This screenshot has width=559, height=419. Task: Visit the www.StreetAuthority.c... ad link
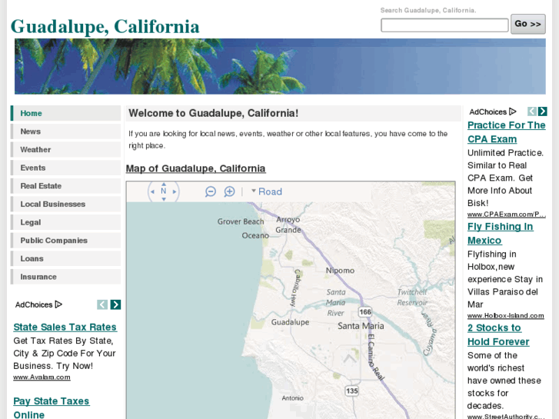pyautogui.click(x=506, y=416)
